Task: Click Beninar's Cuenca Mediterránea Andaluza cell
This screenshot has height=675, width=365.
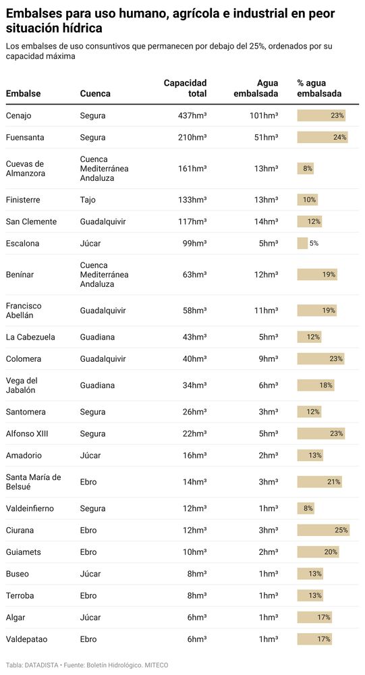Action: pyautogui.click(x=104, y=275)
